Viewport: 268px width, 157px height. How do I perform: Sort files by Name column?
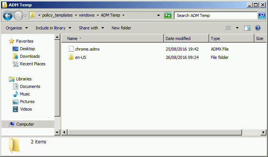coord(113,38)
